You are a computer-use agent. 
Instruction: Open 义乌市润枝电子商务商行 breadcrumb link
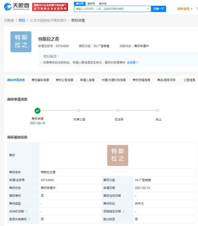click(48, 21)
